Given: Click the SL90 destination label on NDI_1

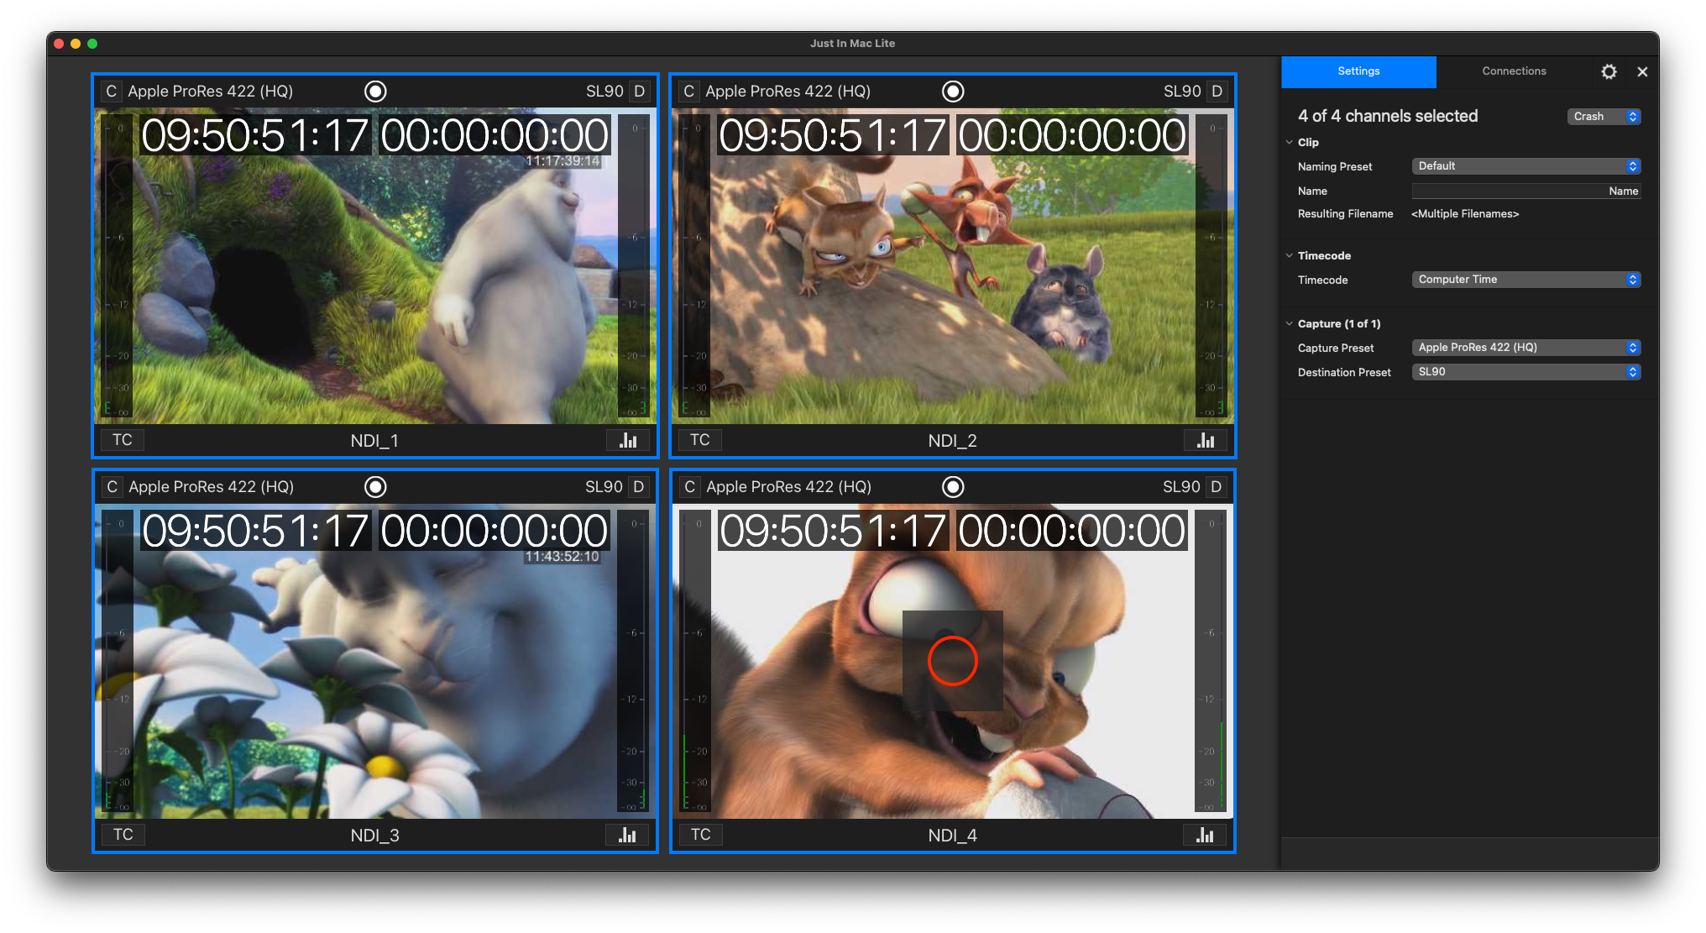Looking at the screenshot, I should click(x=604, y=92).
